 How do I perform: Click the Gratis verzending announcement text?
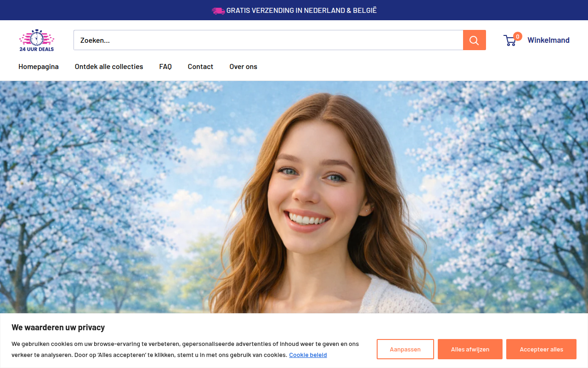coord(301,10)
